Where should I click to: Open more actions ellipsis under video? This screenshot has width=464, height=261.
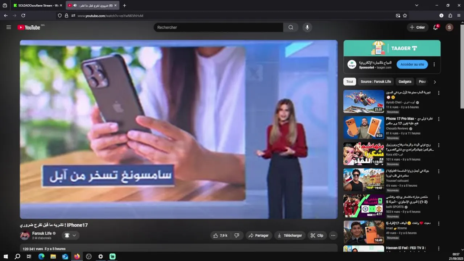pyautogui.click(x=333, y=235)
